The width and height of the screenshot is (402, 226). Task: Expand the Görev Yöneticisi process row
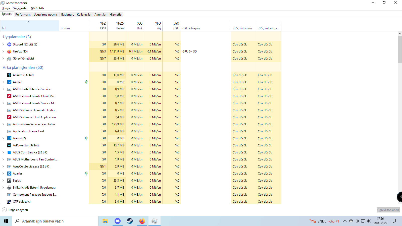(3, 59)
